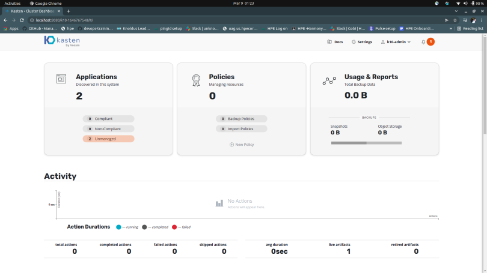
Task: Open the Docs book icon
Action: point(329,42)
